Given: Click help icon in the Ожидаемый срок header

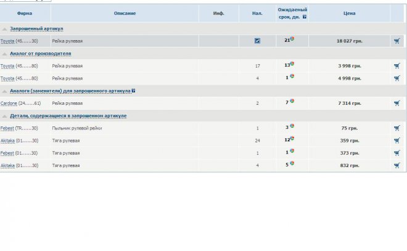Looking at the screenshot, I should pos(305,17).
